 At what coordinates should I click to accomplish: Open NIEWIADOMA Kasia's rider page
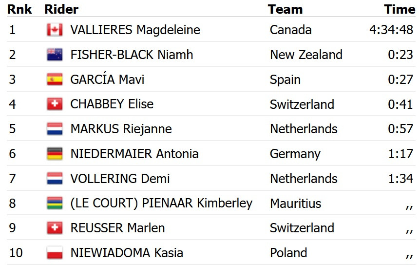pos(127,253)
